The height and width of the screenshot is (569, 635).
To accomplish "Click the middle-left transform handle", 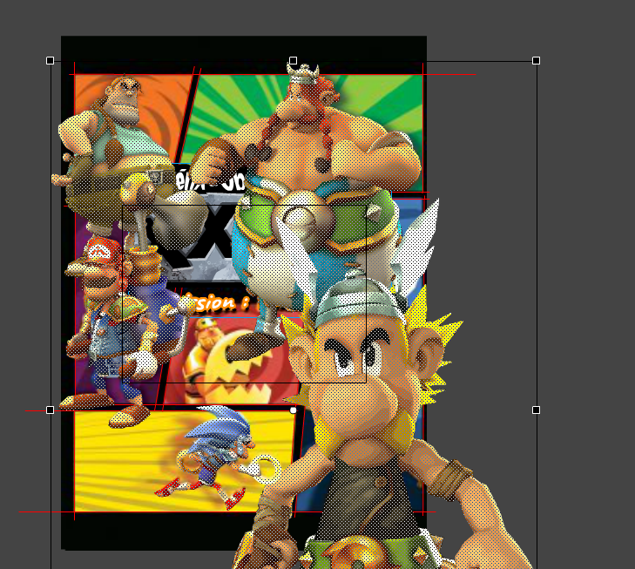I will pyautogui.click(x=51, y=410).
